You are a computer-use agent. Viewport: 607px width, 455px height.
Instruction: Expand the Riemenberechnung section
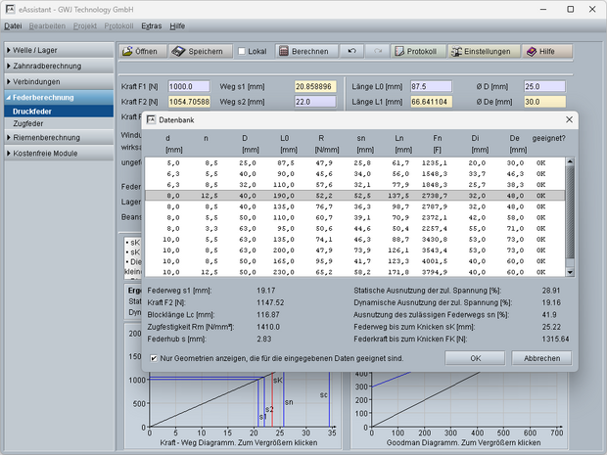click(x=57, y=138)
